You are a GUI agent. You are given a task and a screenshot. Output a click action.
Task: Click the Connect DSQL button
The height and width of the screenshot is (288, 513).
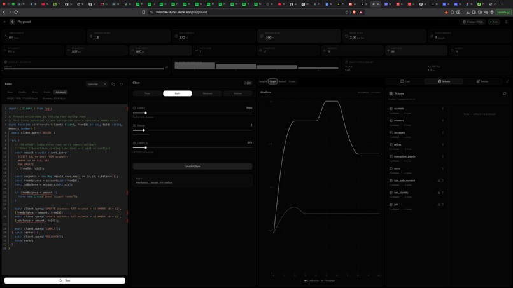(x=473, y=22)
